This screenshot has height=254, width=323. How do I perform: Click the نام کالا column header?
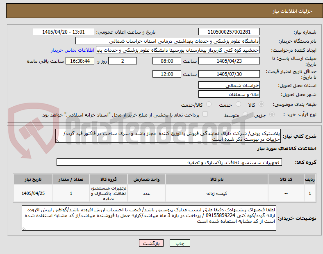[217, 179]
